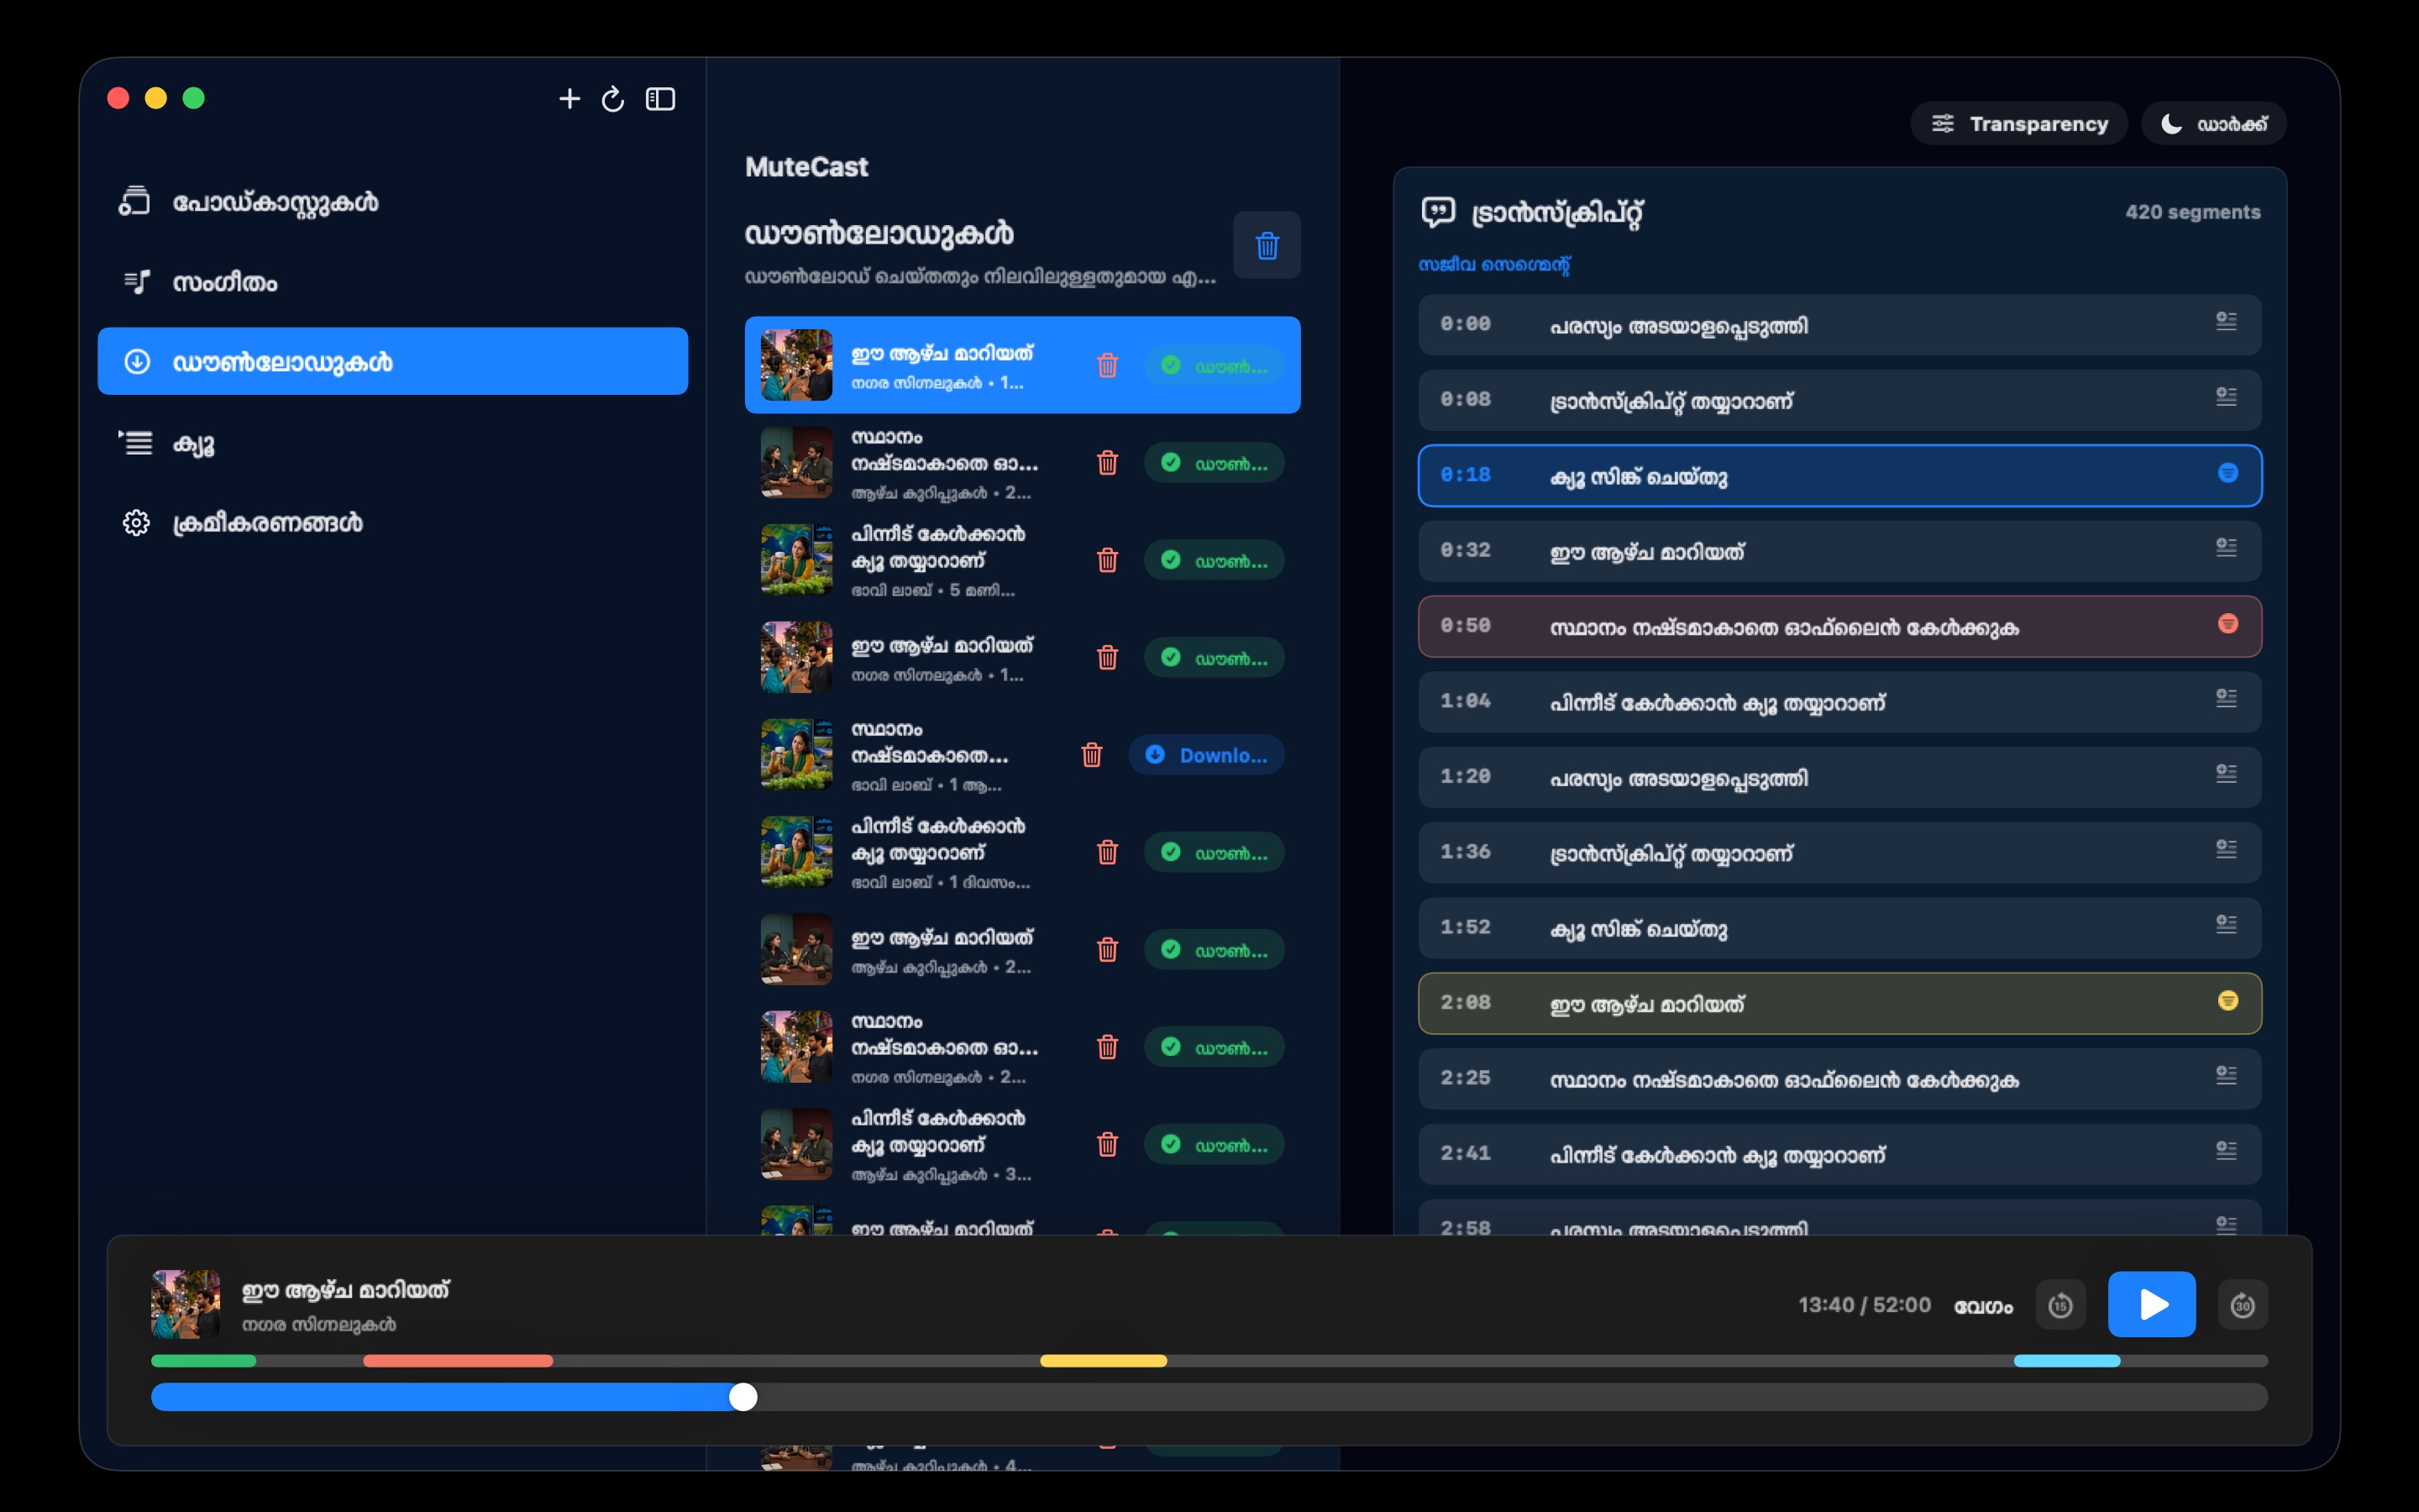This screenshot has width=2419, height=1512.
Task: Open thumbnail of ഭാവി ലാബ് 5 മണി episode
Action: pyautogui.click(x=796, y=560)
